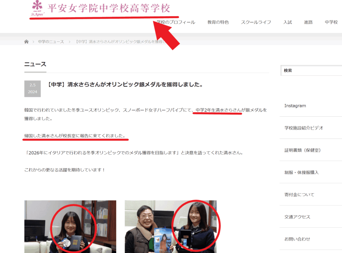Open Instagram sidebar link

pos(295,106)
